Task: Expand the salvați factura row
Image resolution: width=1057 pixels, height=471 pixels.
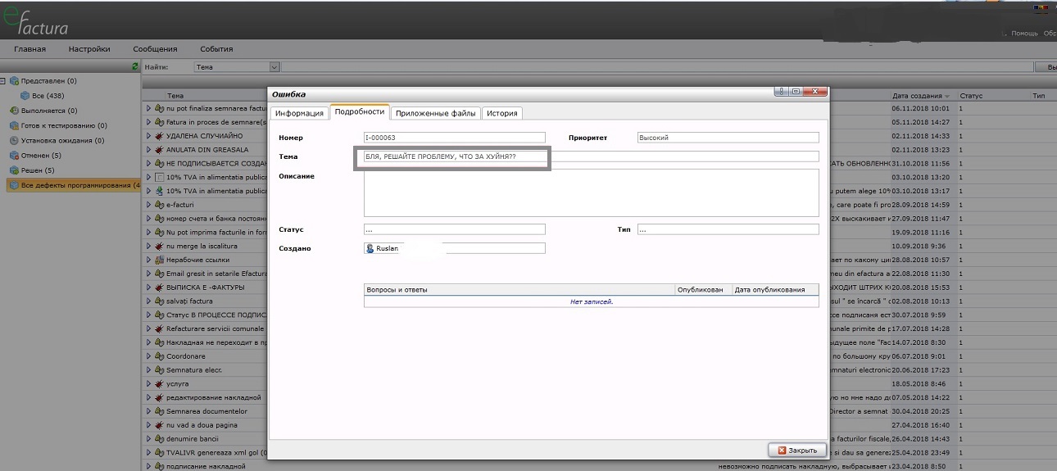Action: coord(149,301)
